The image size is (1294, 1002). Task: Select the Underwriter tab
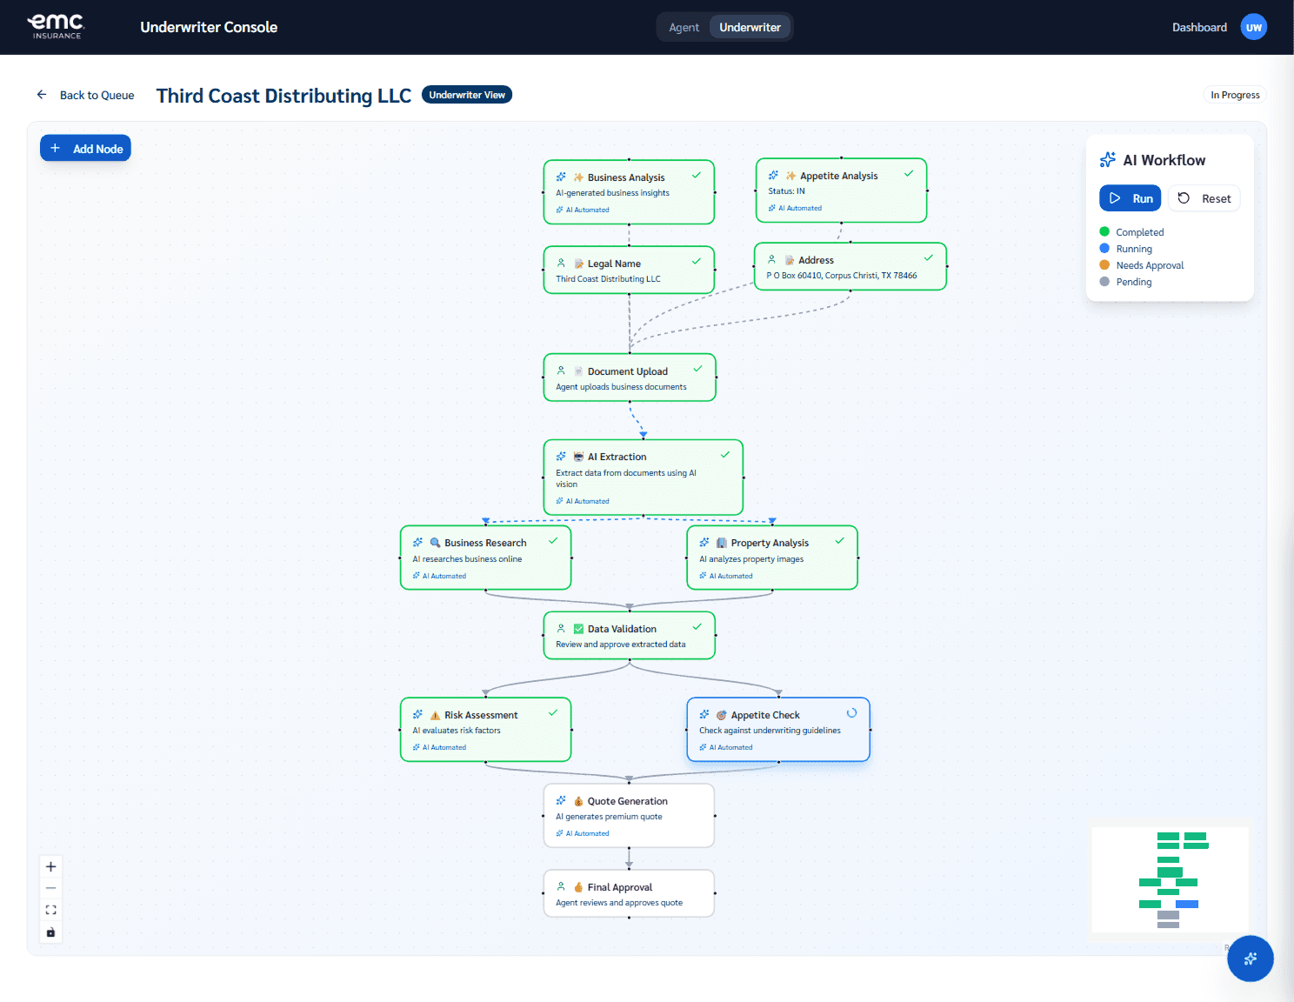750,26
